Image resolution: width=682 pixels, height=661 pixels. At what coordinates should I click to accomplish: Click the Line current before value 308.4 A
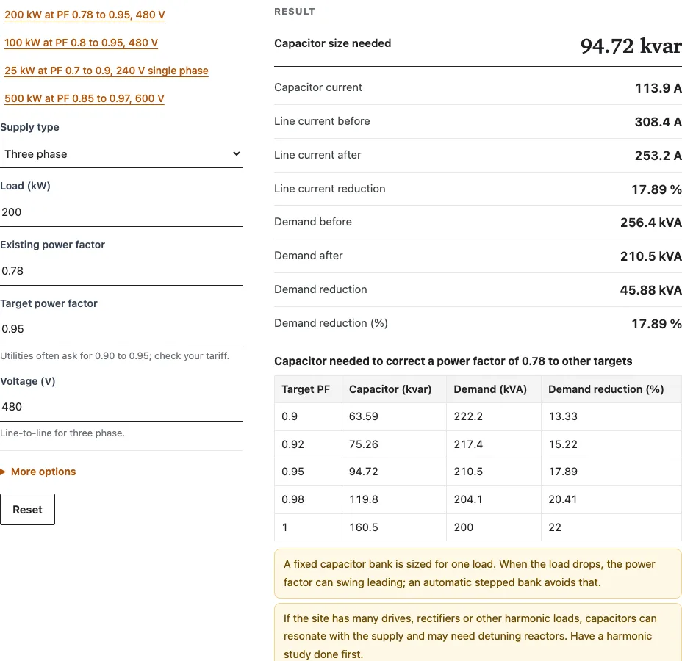click(658, 122)
